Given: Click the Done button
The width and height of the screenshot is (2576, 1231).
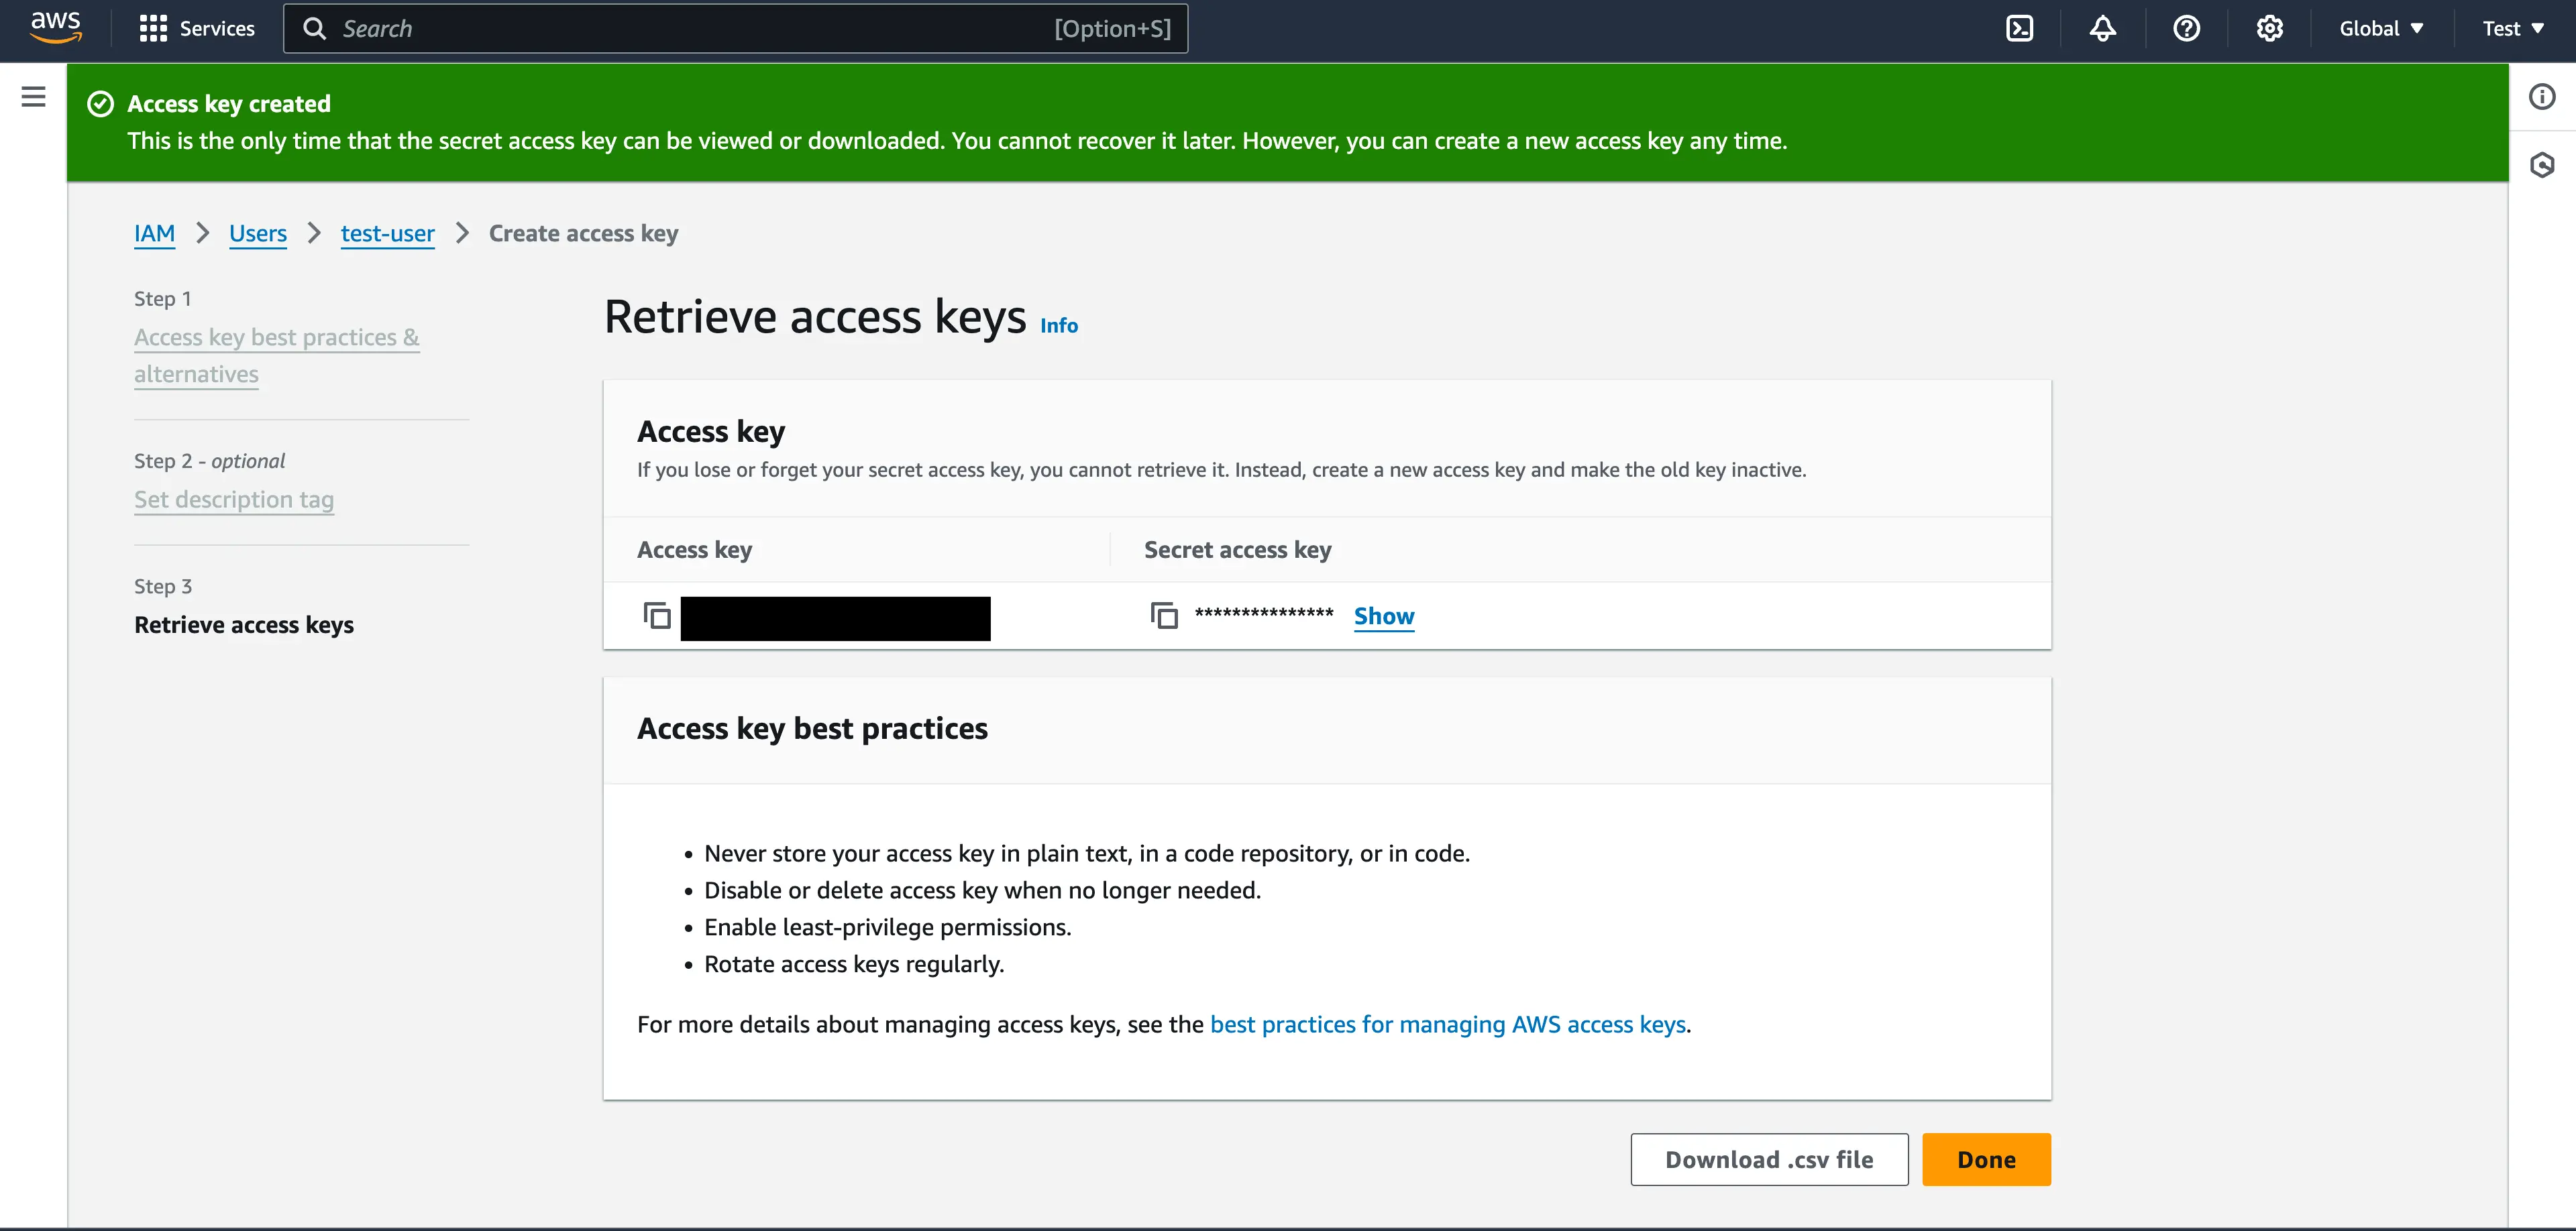Looking at the screenshot, I should (x=1986, y=1159).
